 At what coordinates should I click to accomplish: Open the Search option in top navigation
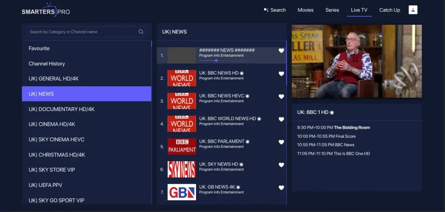pos(275,10)
